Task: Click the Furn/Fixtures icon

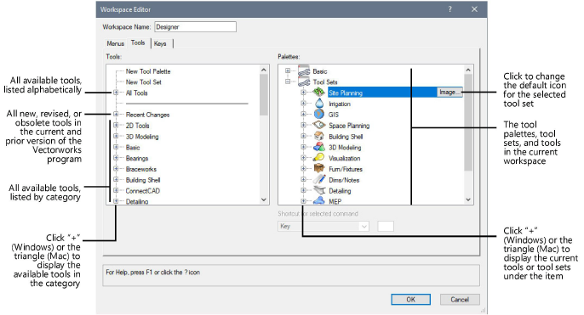Action: (318, 169)
